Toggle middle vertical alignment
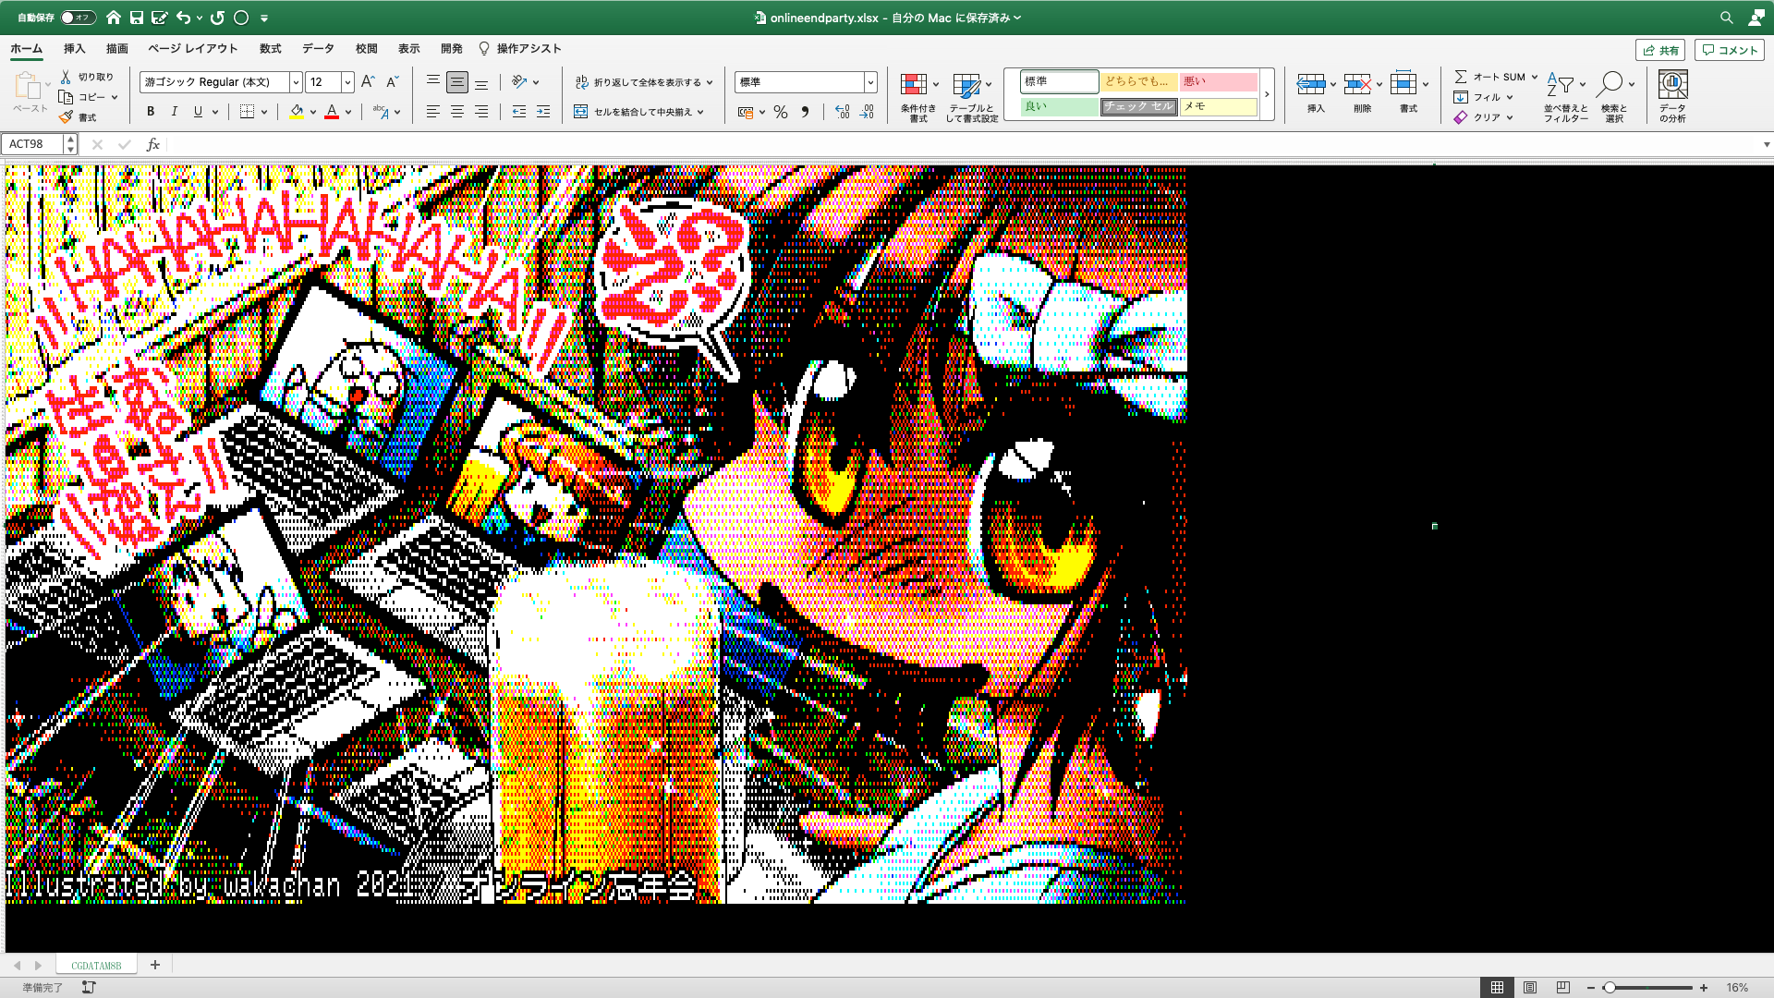Viewport: 1774px width, 998px height. point(456,82)
